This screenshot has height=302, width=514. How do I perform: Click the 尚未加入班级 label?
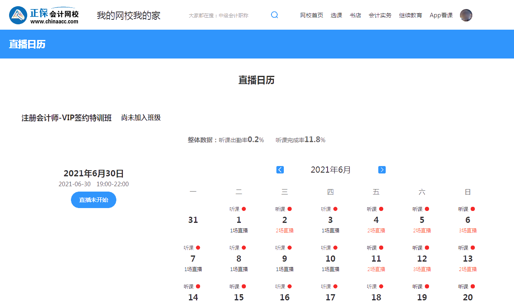point(141,117)
